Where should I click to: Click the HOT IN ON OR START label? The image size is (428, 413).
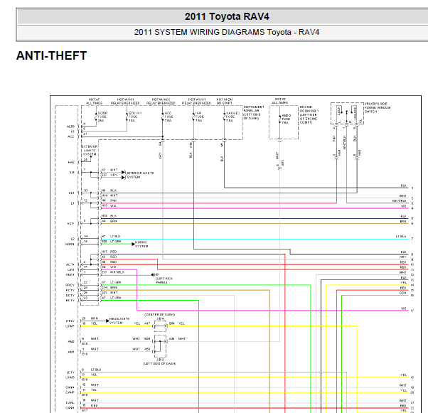225,101
